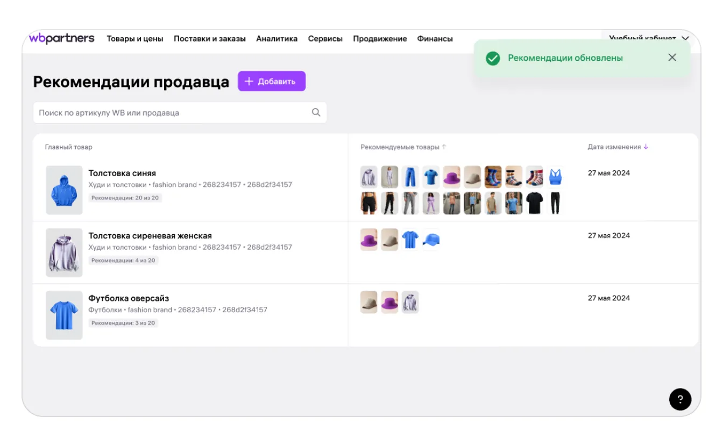Open the 'Продвижение' menu

tap(380, 39)
